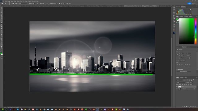
Task: Hide Layer 1 using its eye icon
Action: point(177,87)
